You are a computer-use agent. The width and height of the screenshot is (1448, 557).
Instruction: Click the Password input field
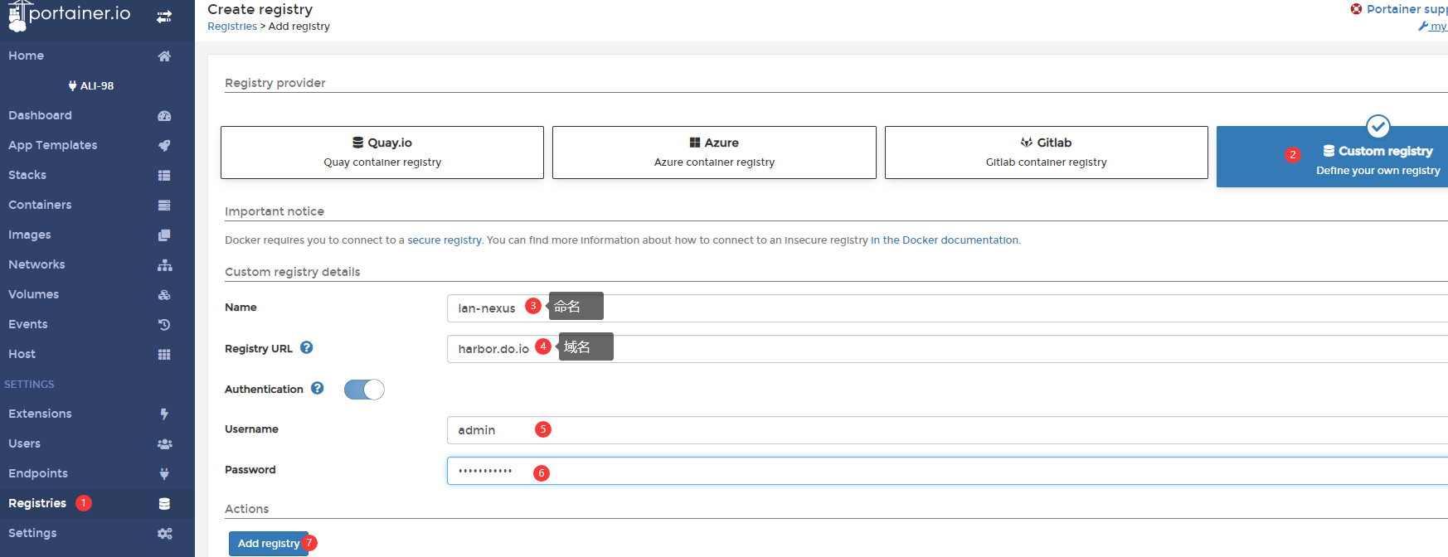[x=947, y=471]
